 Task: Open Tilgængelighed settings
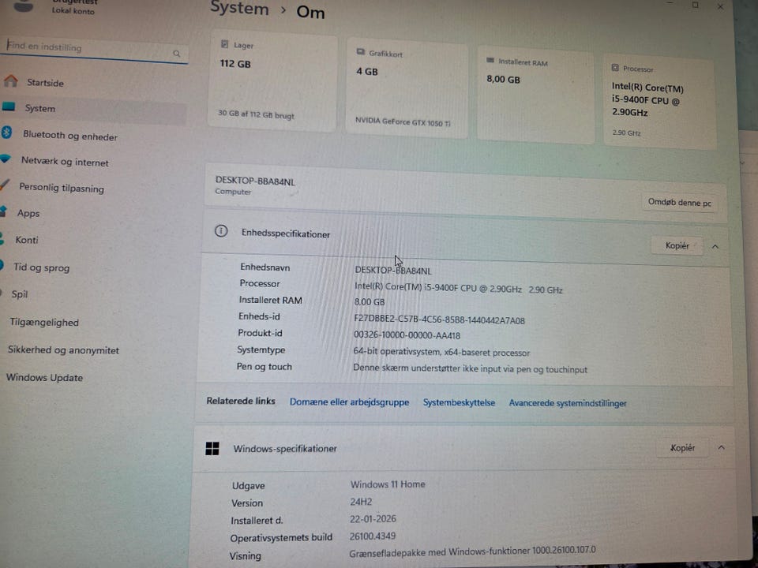[x=44, y=322]
